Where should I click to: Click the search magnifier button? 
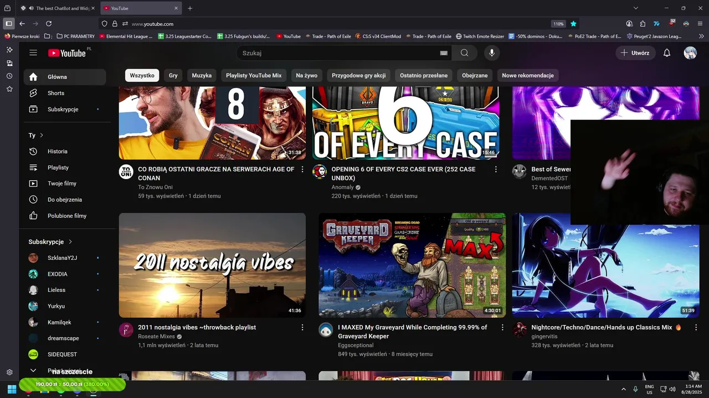pyautogui.click(x=464, y=53)
